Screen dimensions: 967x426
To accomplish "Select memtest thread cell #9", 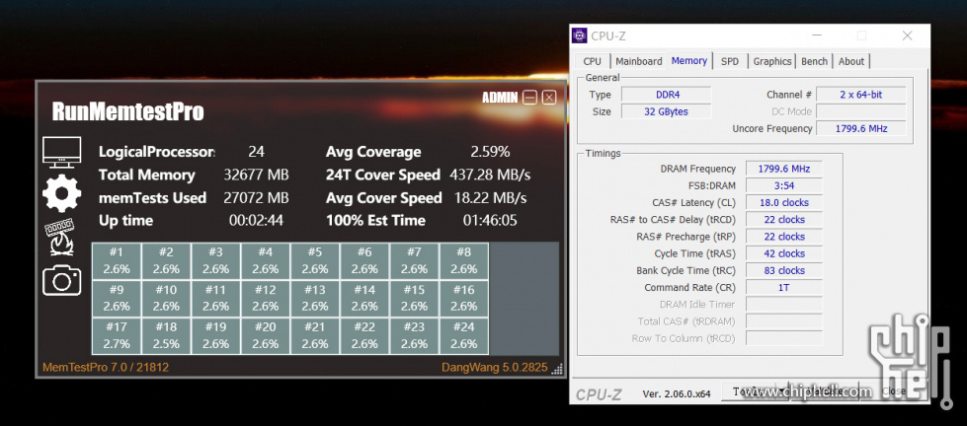I will pyautogui.click(x=117, y=299).
